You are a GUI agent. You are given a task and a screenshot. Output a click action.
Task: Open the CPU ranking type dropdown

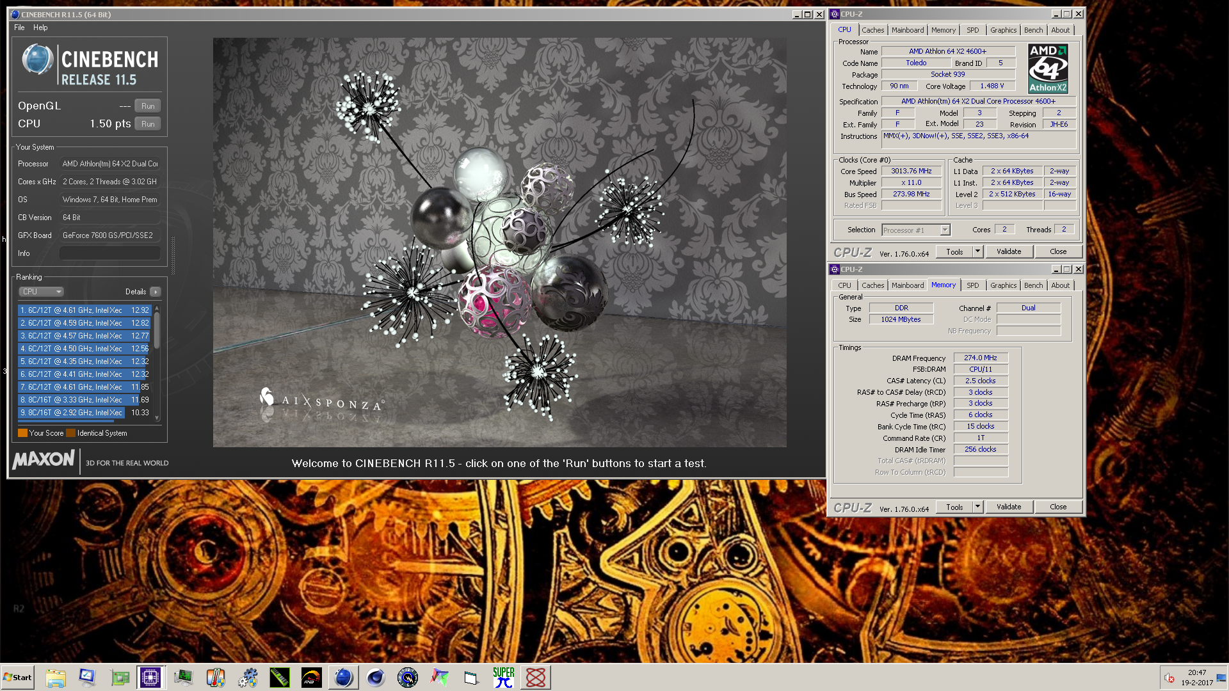pyautogui.click(x=42, y=292)
